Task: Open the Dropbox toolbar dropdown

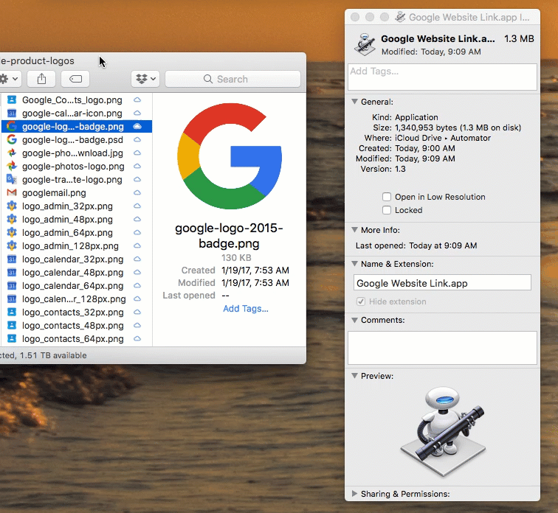Action: pos(144,79)
